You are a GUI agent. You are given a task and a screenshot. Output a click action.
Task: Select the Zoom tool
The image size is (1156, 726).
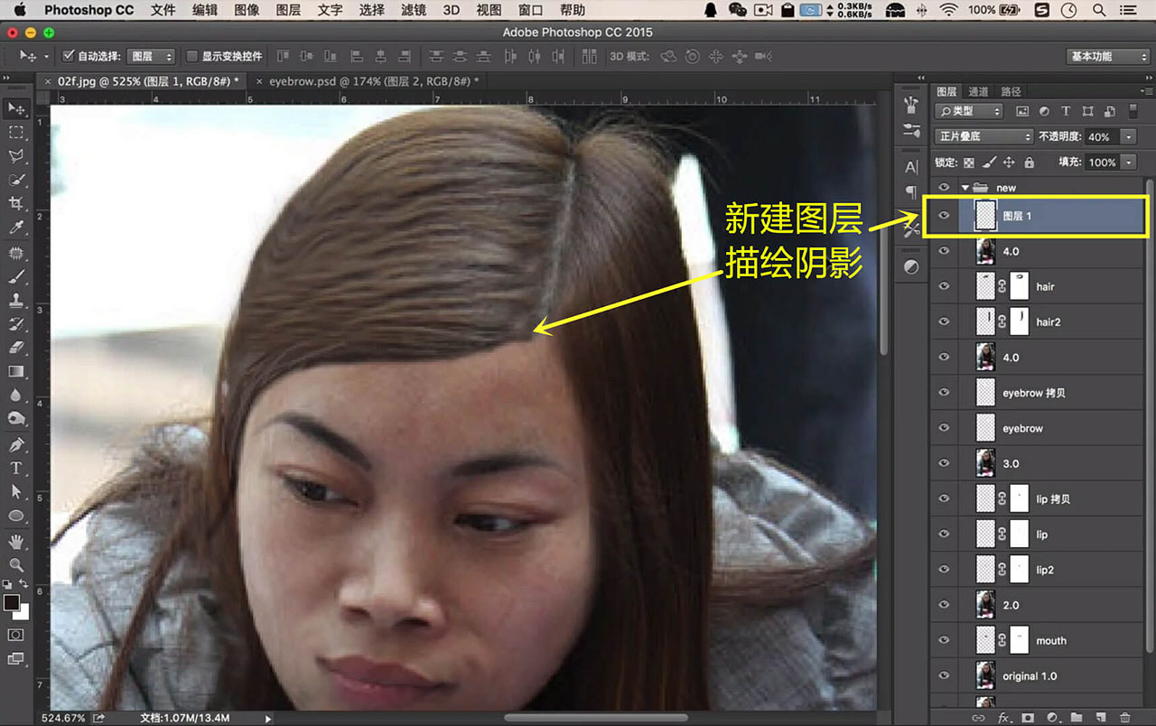[x=16, y=564]
